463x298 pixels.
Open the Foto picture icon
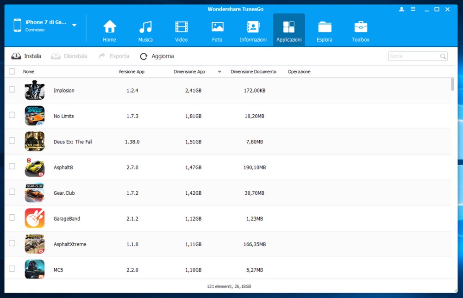[217, 27]
